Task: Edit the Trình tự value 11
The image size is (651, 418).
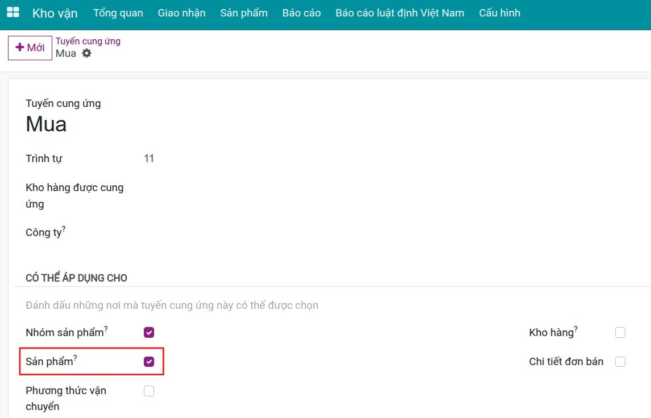Action: (x=150, y=159)
